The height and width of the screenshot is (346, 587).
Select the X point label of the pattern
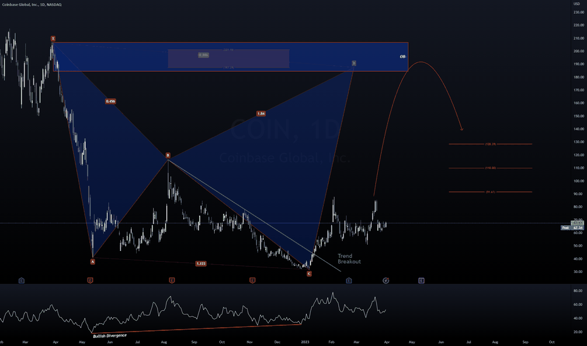(53, 38)
